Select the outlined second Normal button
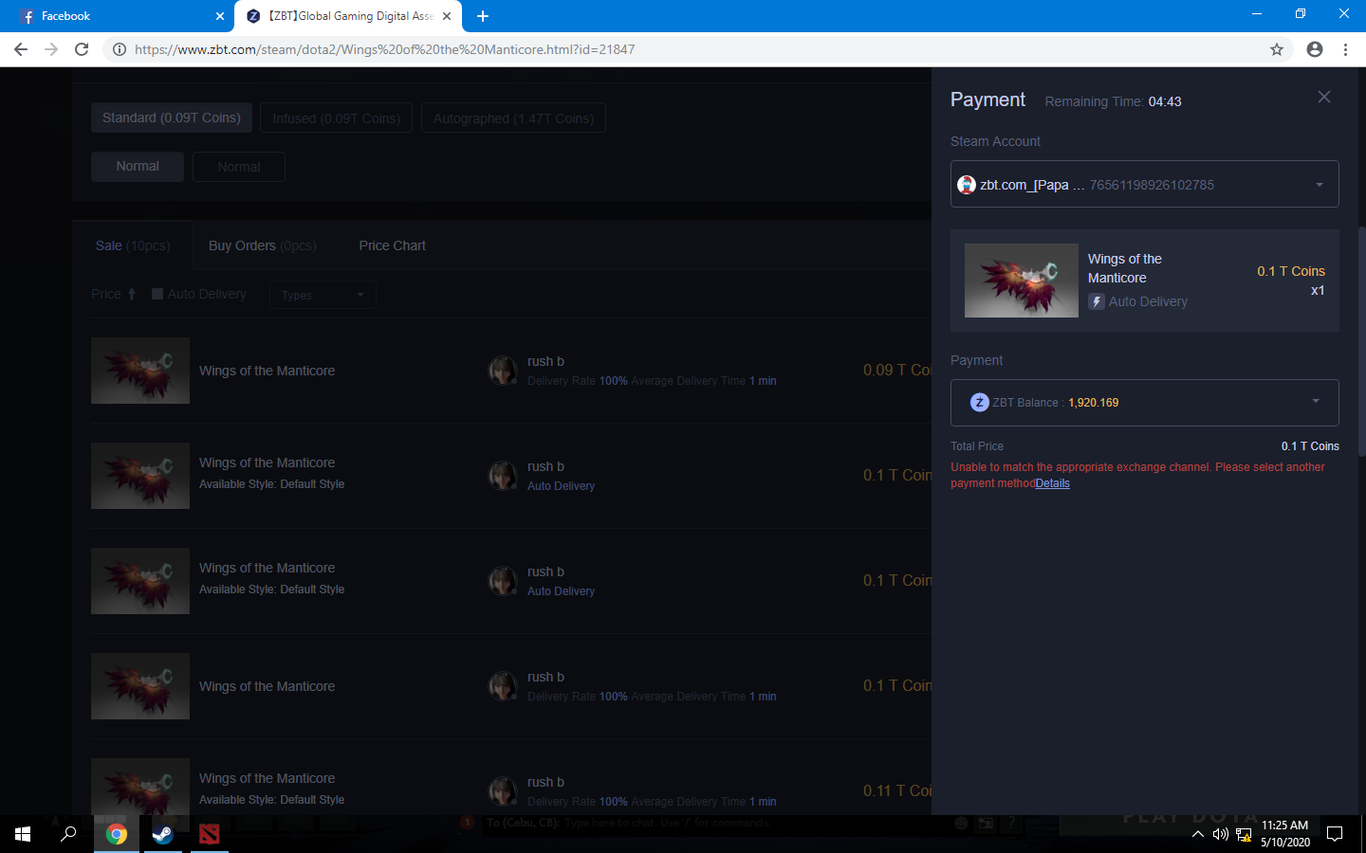Image resolution: width=1366 pixels, height=853 pixels. (x=239, y=166)
